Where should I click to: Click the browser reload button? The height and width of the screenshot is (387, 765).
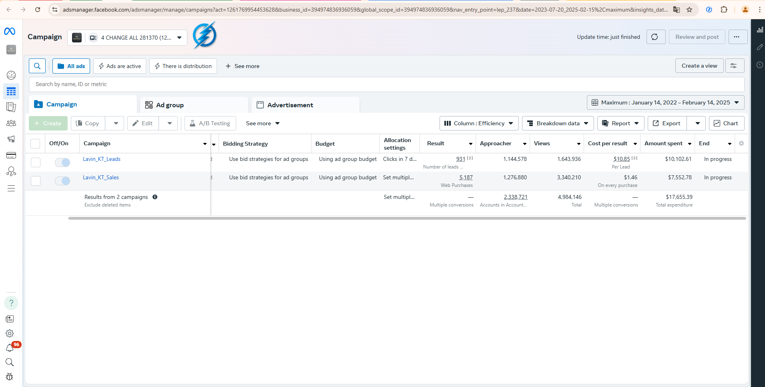tap(38, 10)
